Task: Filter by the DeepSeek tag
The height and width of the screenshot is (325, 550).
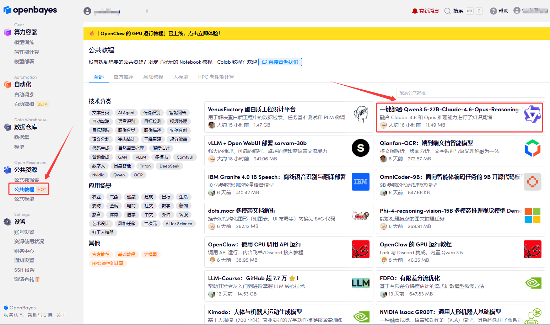Action: coord(169,166)
